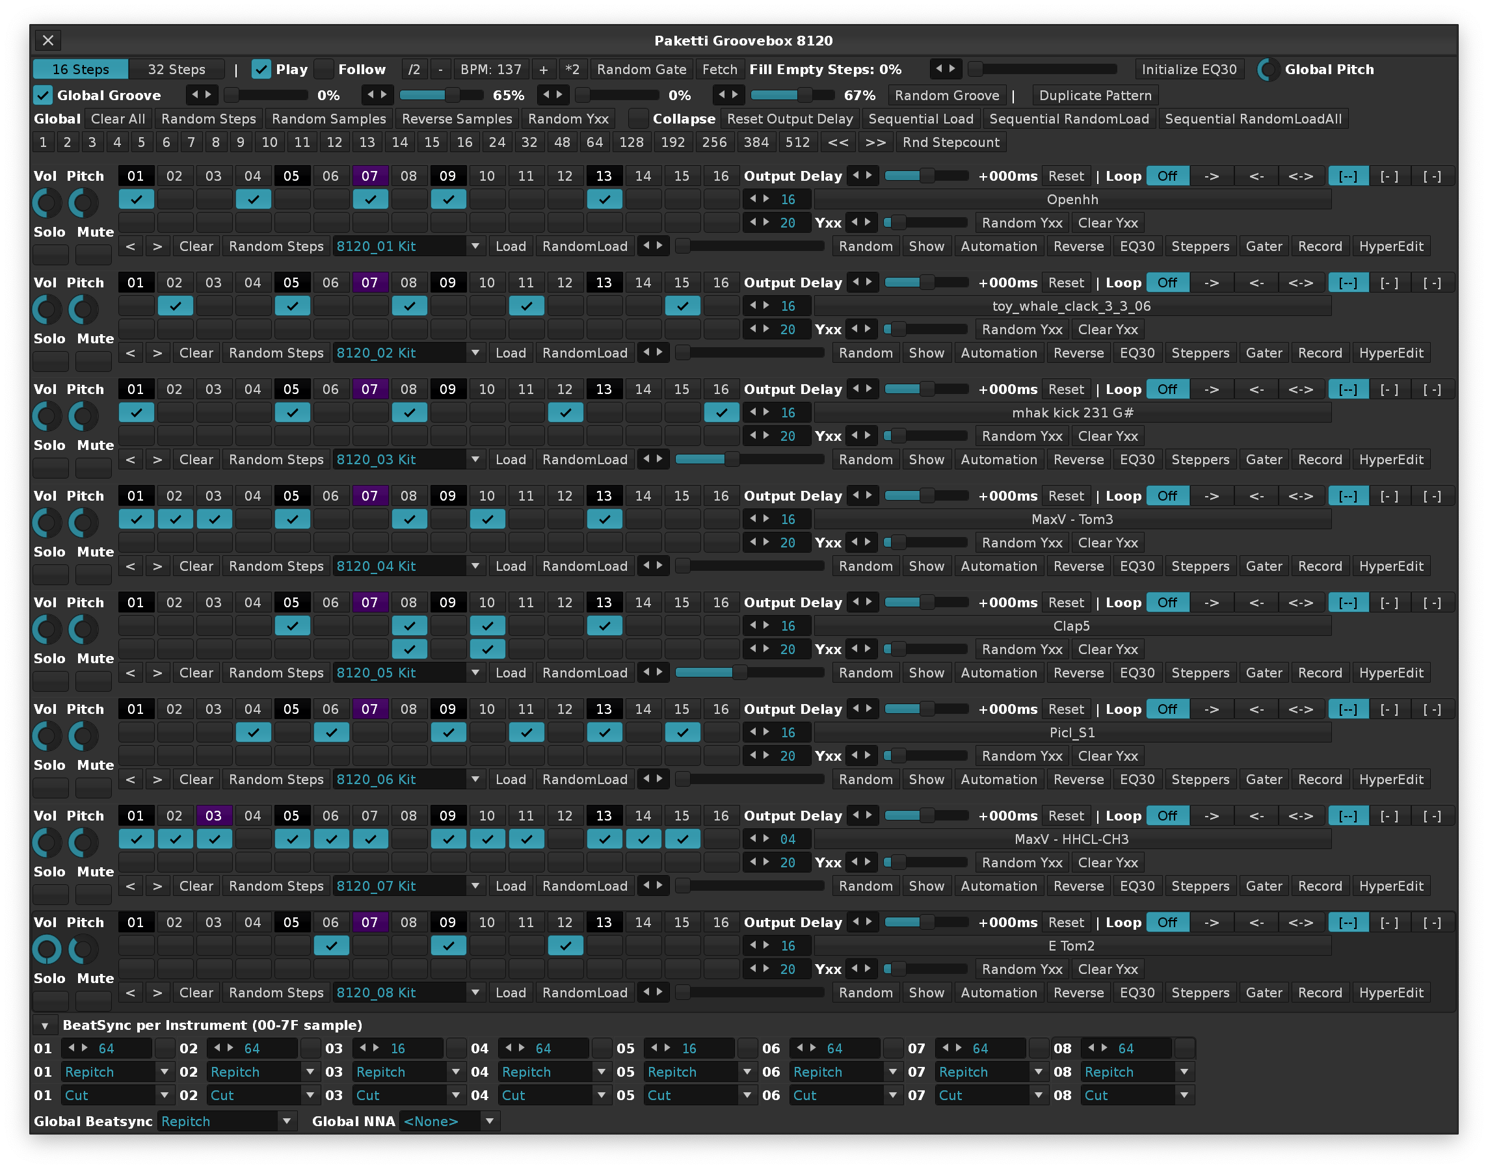This screenshot has width=1488, height=1169.
Task: Select the 16 Steps tab
Action: (x=81, y=69)
